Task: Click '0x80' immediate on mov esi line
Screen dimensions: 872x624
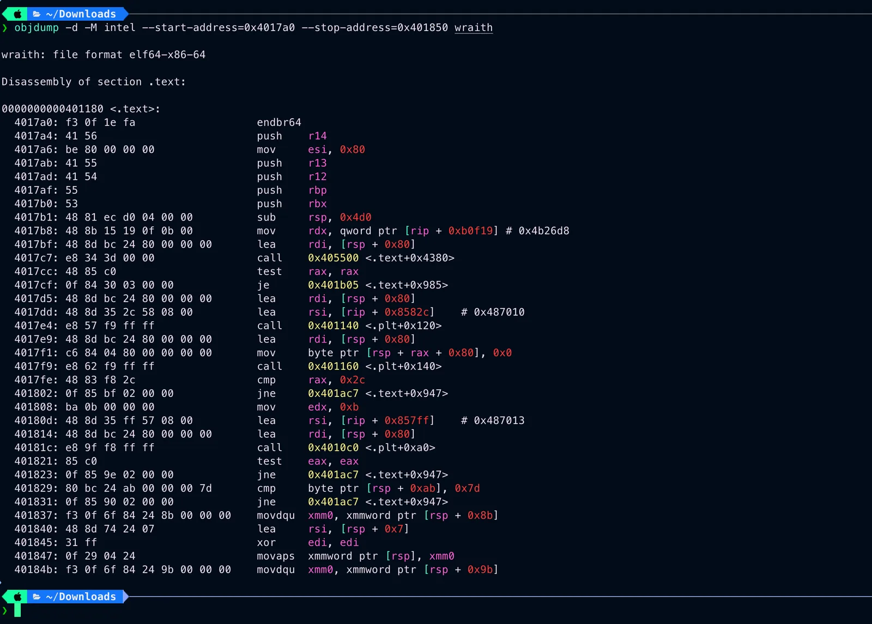Action: click(x=353, y=150)
